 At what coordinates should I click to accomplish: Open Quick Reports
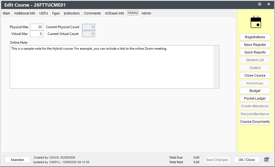(255, 52)
